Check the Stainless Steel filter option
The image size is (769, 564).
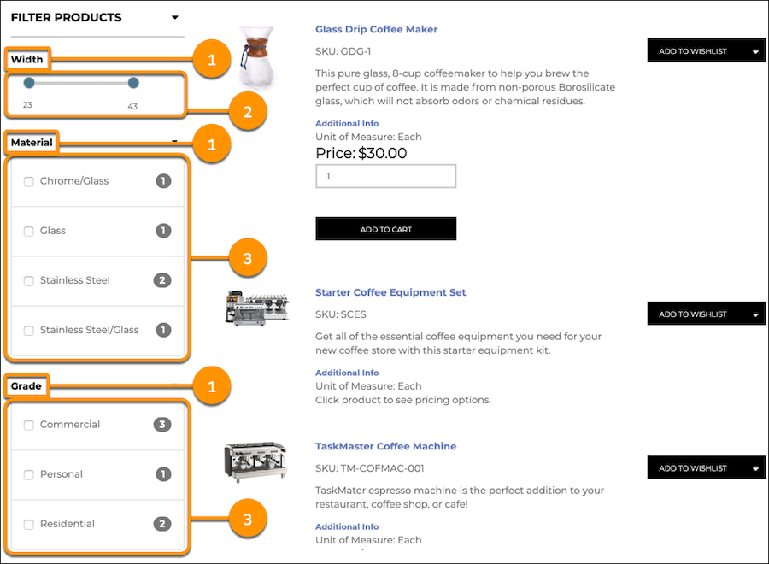[x=27, y=280]
